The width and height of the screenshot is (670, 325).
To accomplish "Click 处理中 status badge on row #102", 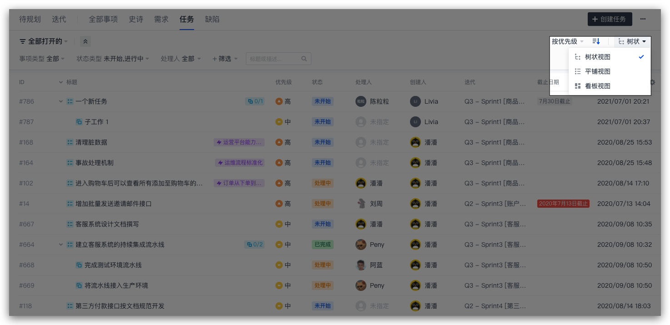I will pyautogui.click(x=323, y=183).
